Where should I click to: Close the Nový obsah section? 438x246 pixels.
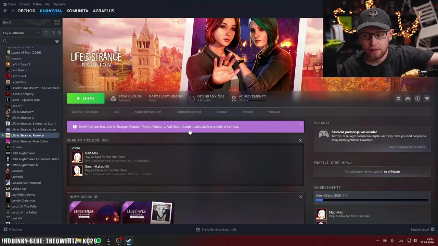[300, 197]
